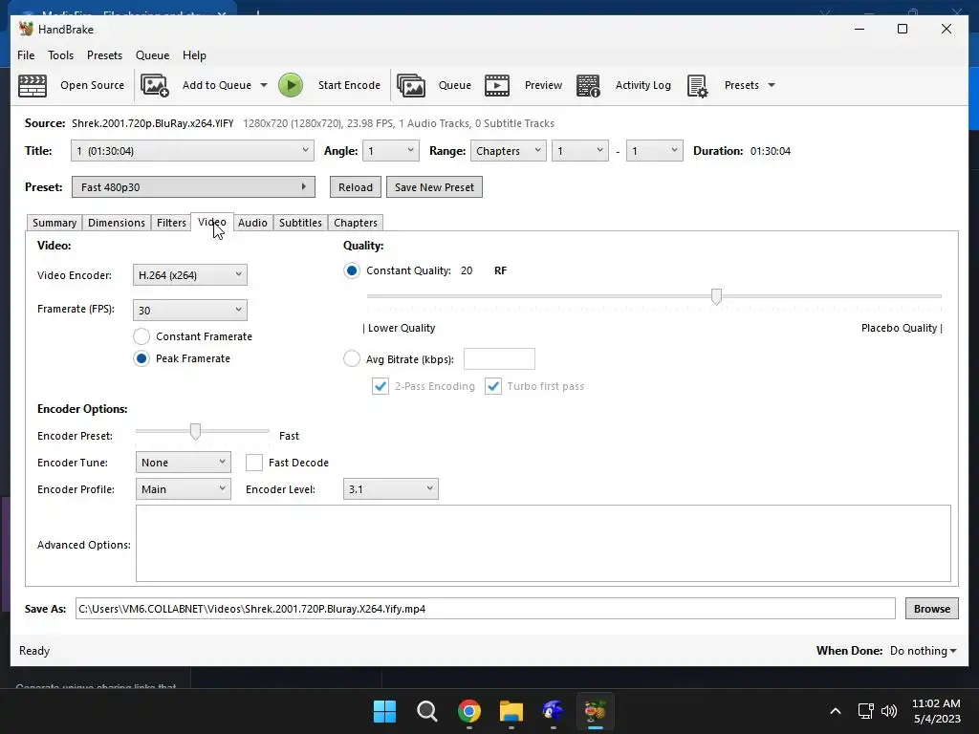979x734 pixels.
Task: Click the Open Source clapperboard icon
Action: pyautogui.click(x=33, y=85)
